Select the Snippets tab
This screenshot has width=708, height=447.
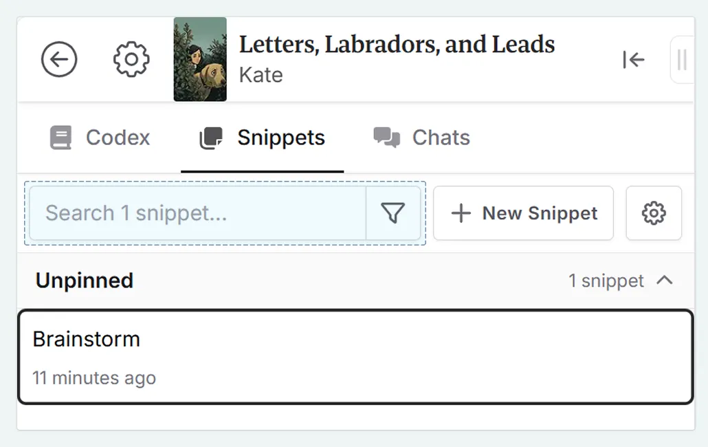pos(263,137)
